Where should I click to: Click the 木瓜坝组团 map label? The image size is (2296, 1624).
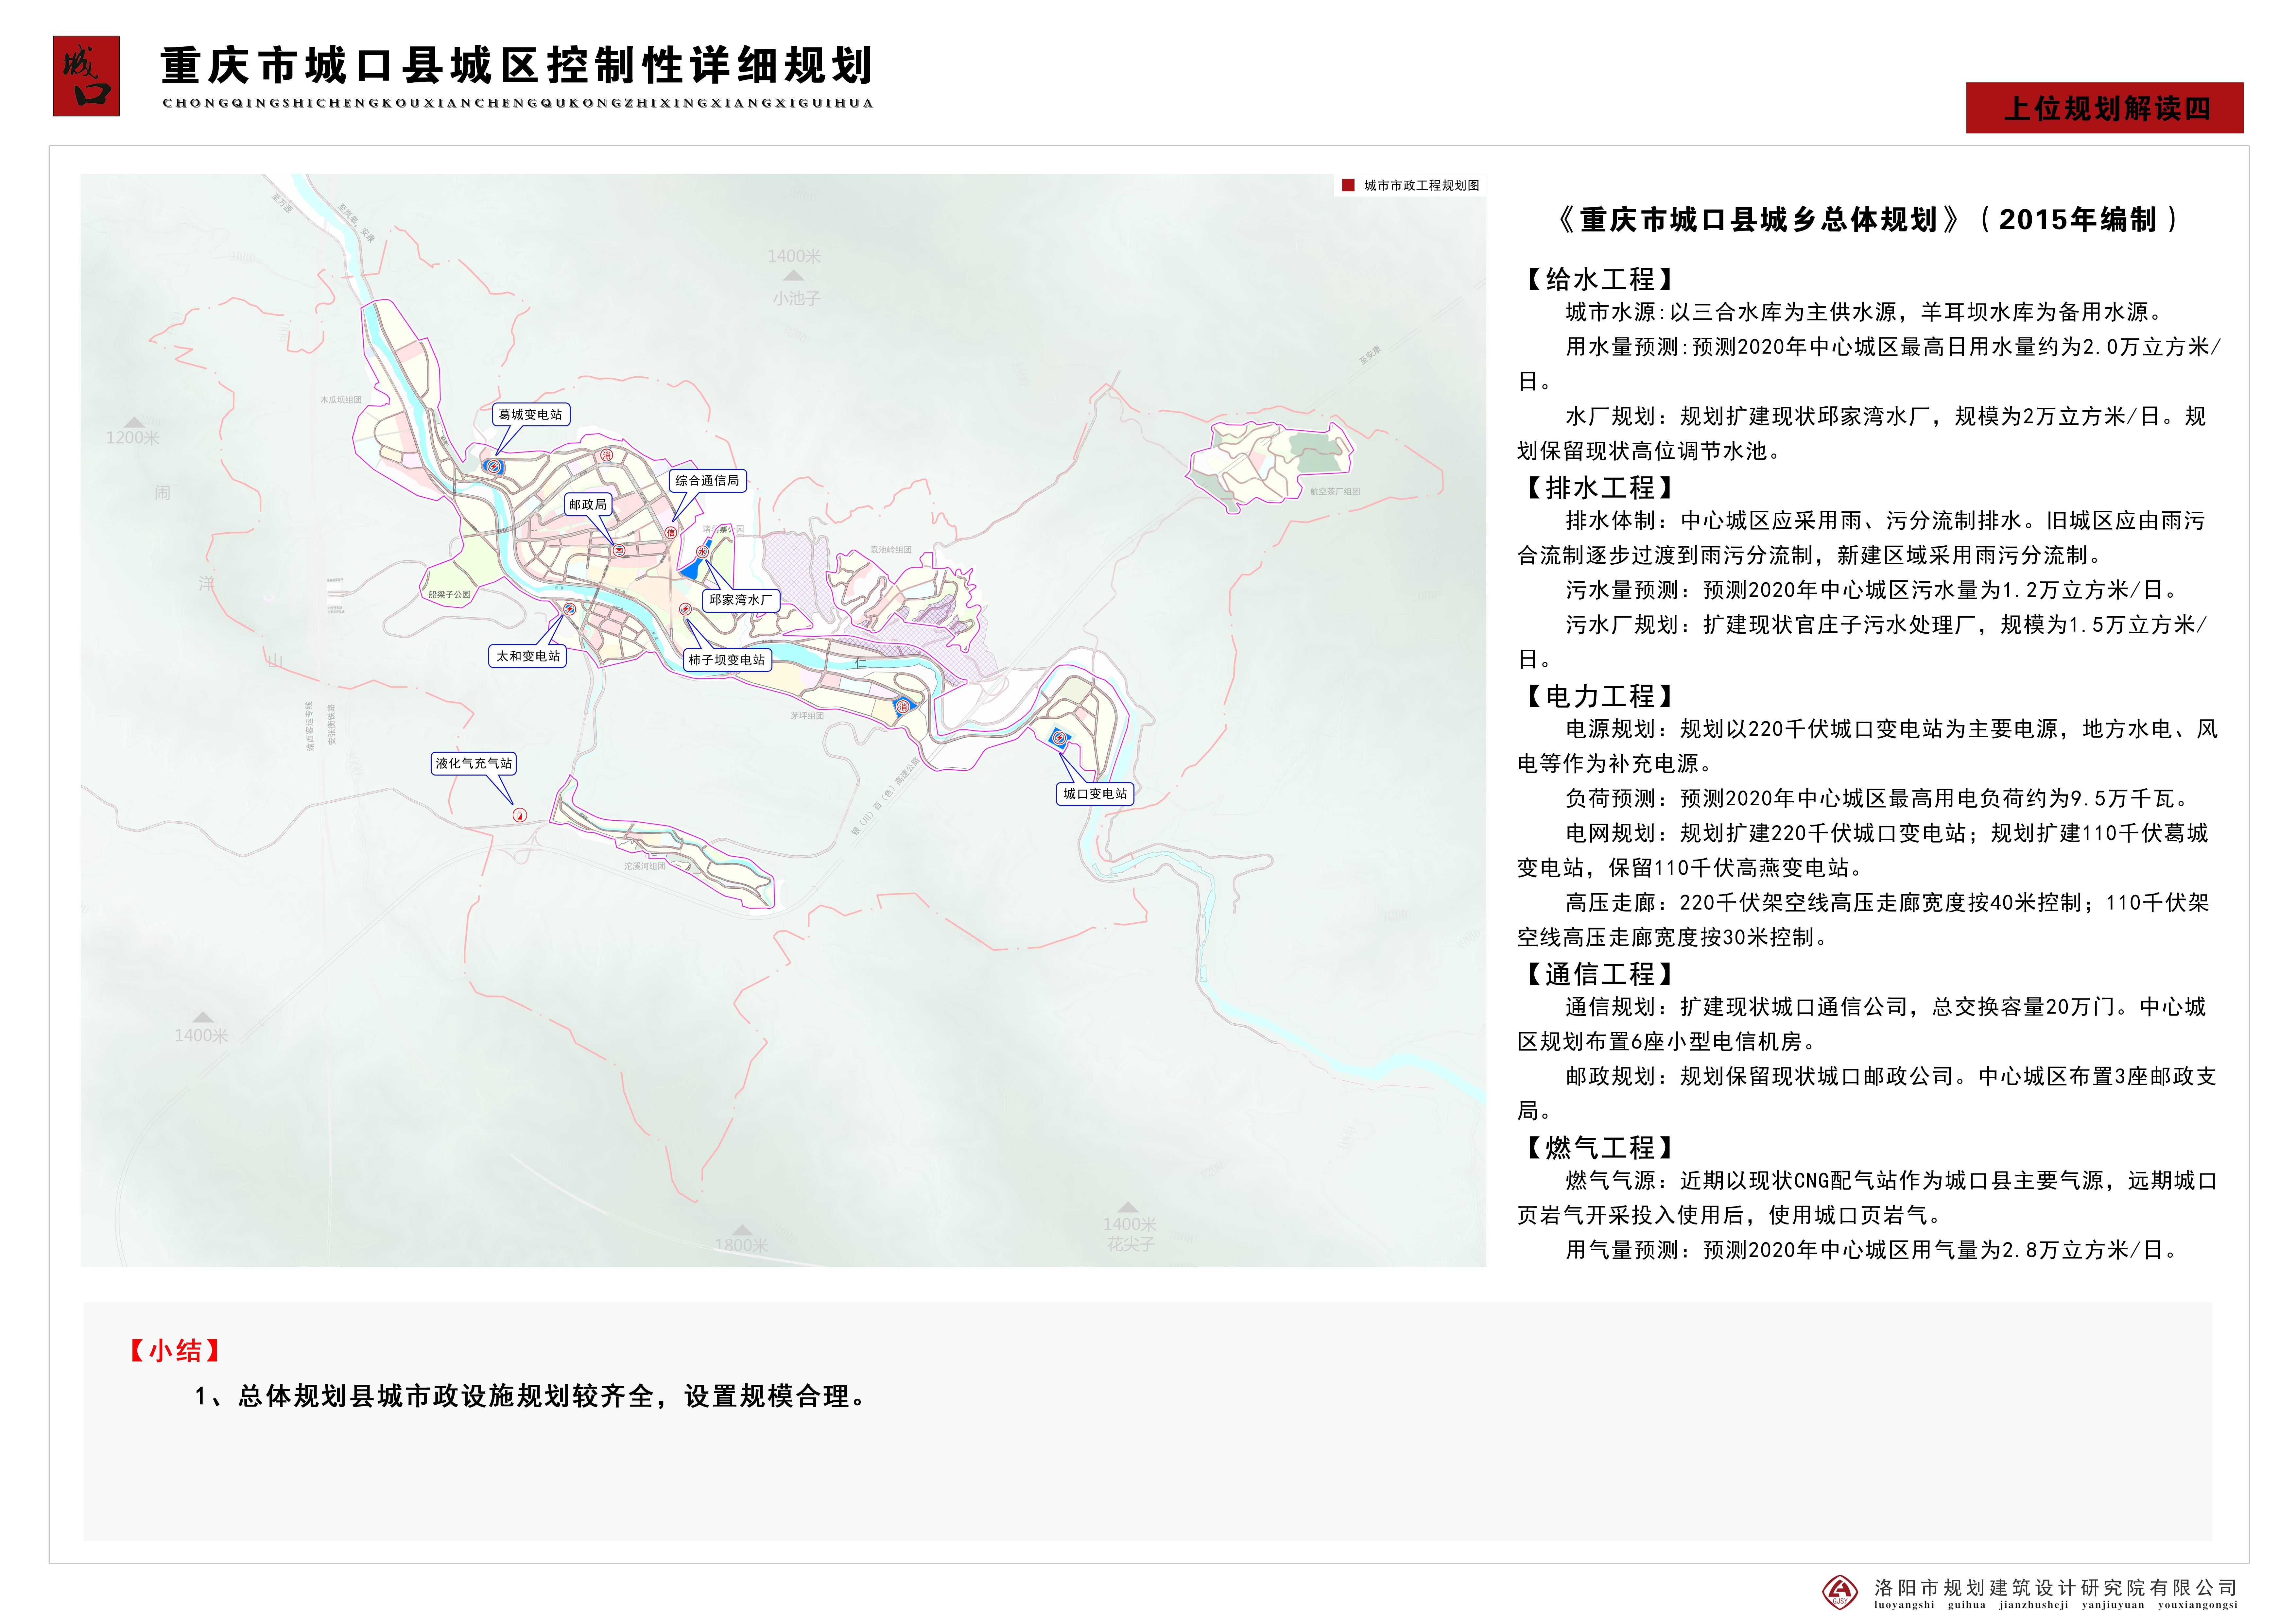(341, 400)
